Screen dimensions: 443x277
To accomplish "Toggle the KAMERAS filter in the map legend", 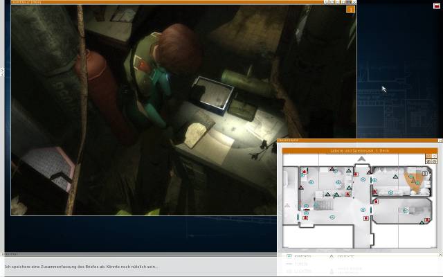I will 289,256.
